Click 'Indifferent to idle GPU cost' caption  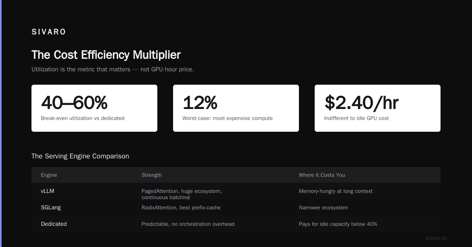point(356,118)
